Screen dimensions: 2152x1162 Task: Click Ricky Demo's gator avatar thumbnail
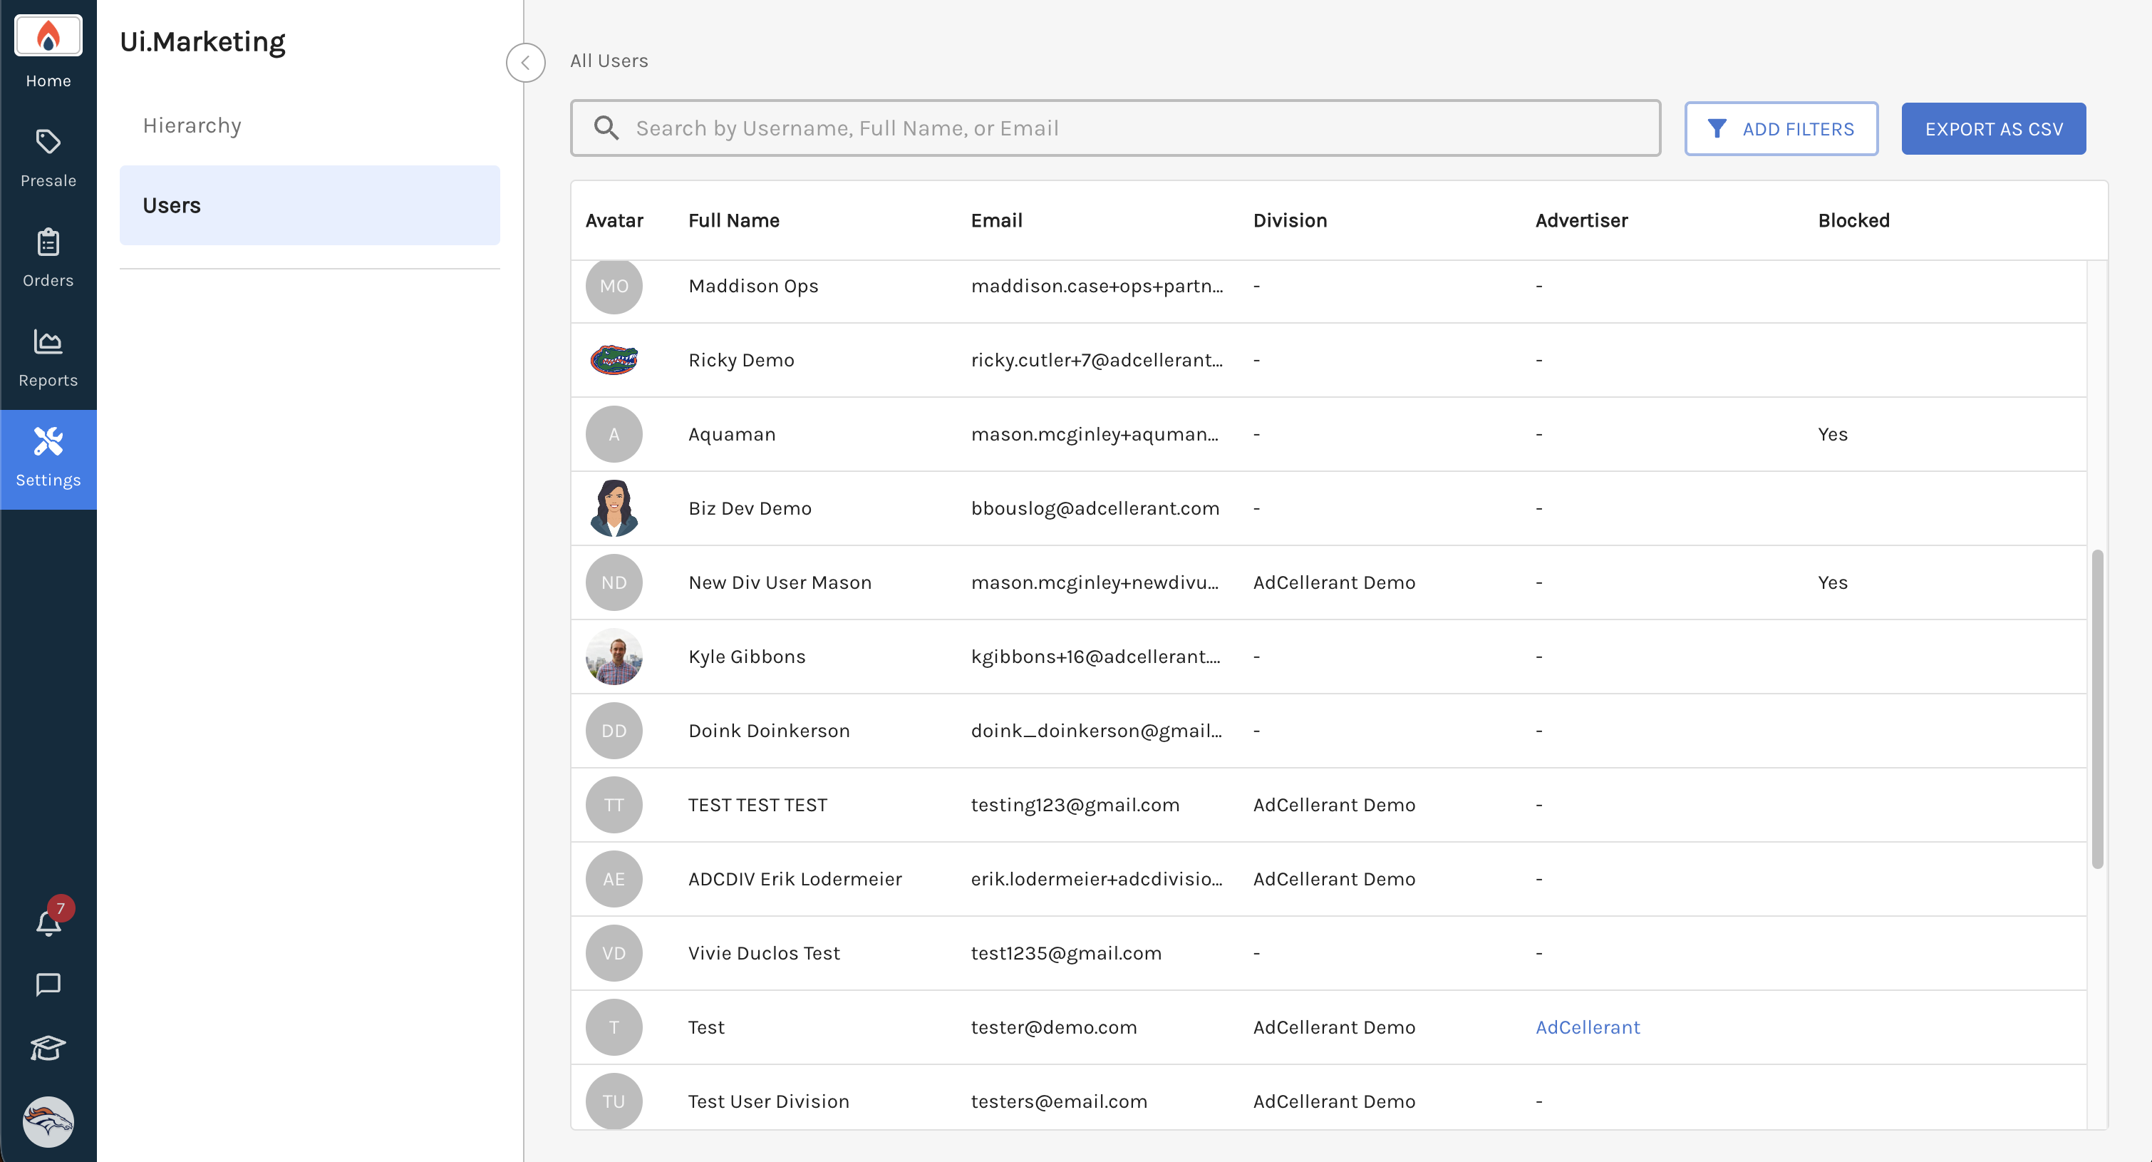tap(614, 360)
